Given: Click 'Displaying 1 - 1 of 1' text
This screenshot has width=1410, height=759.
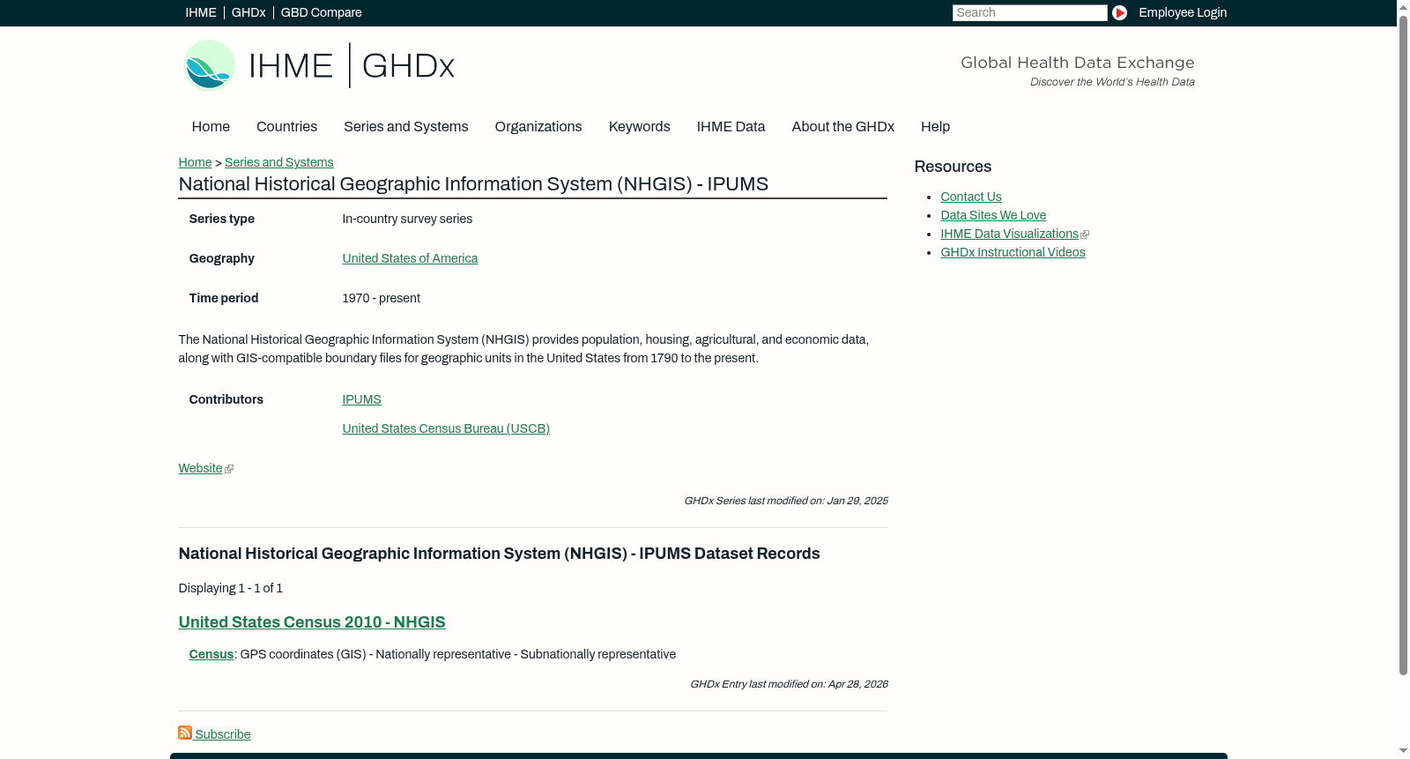Looking at the screenshot, I should (x=230, y=588).
